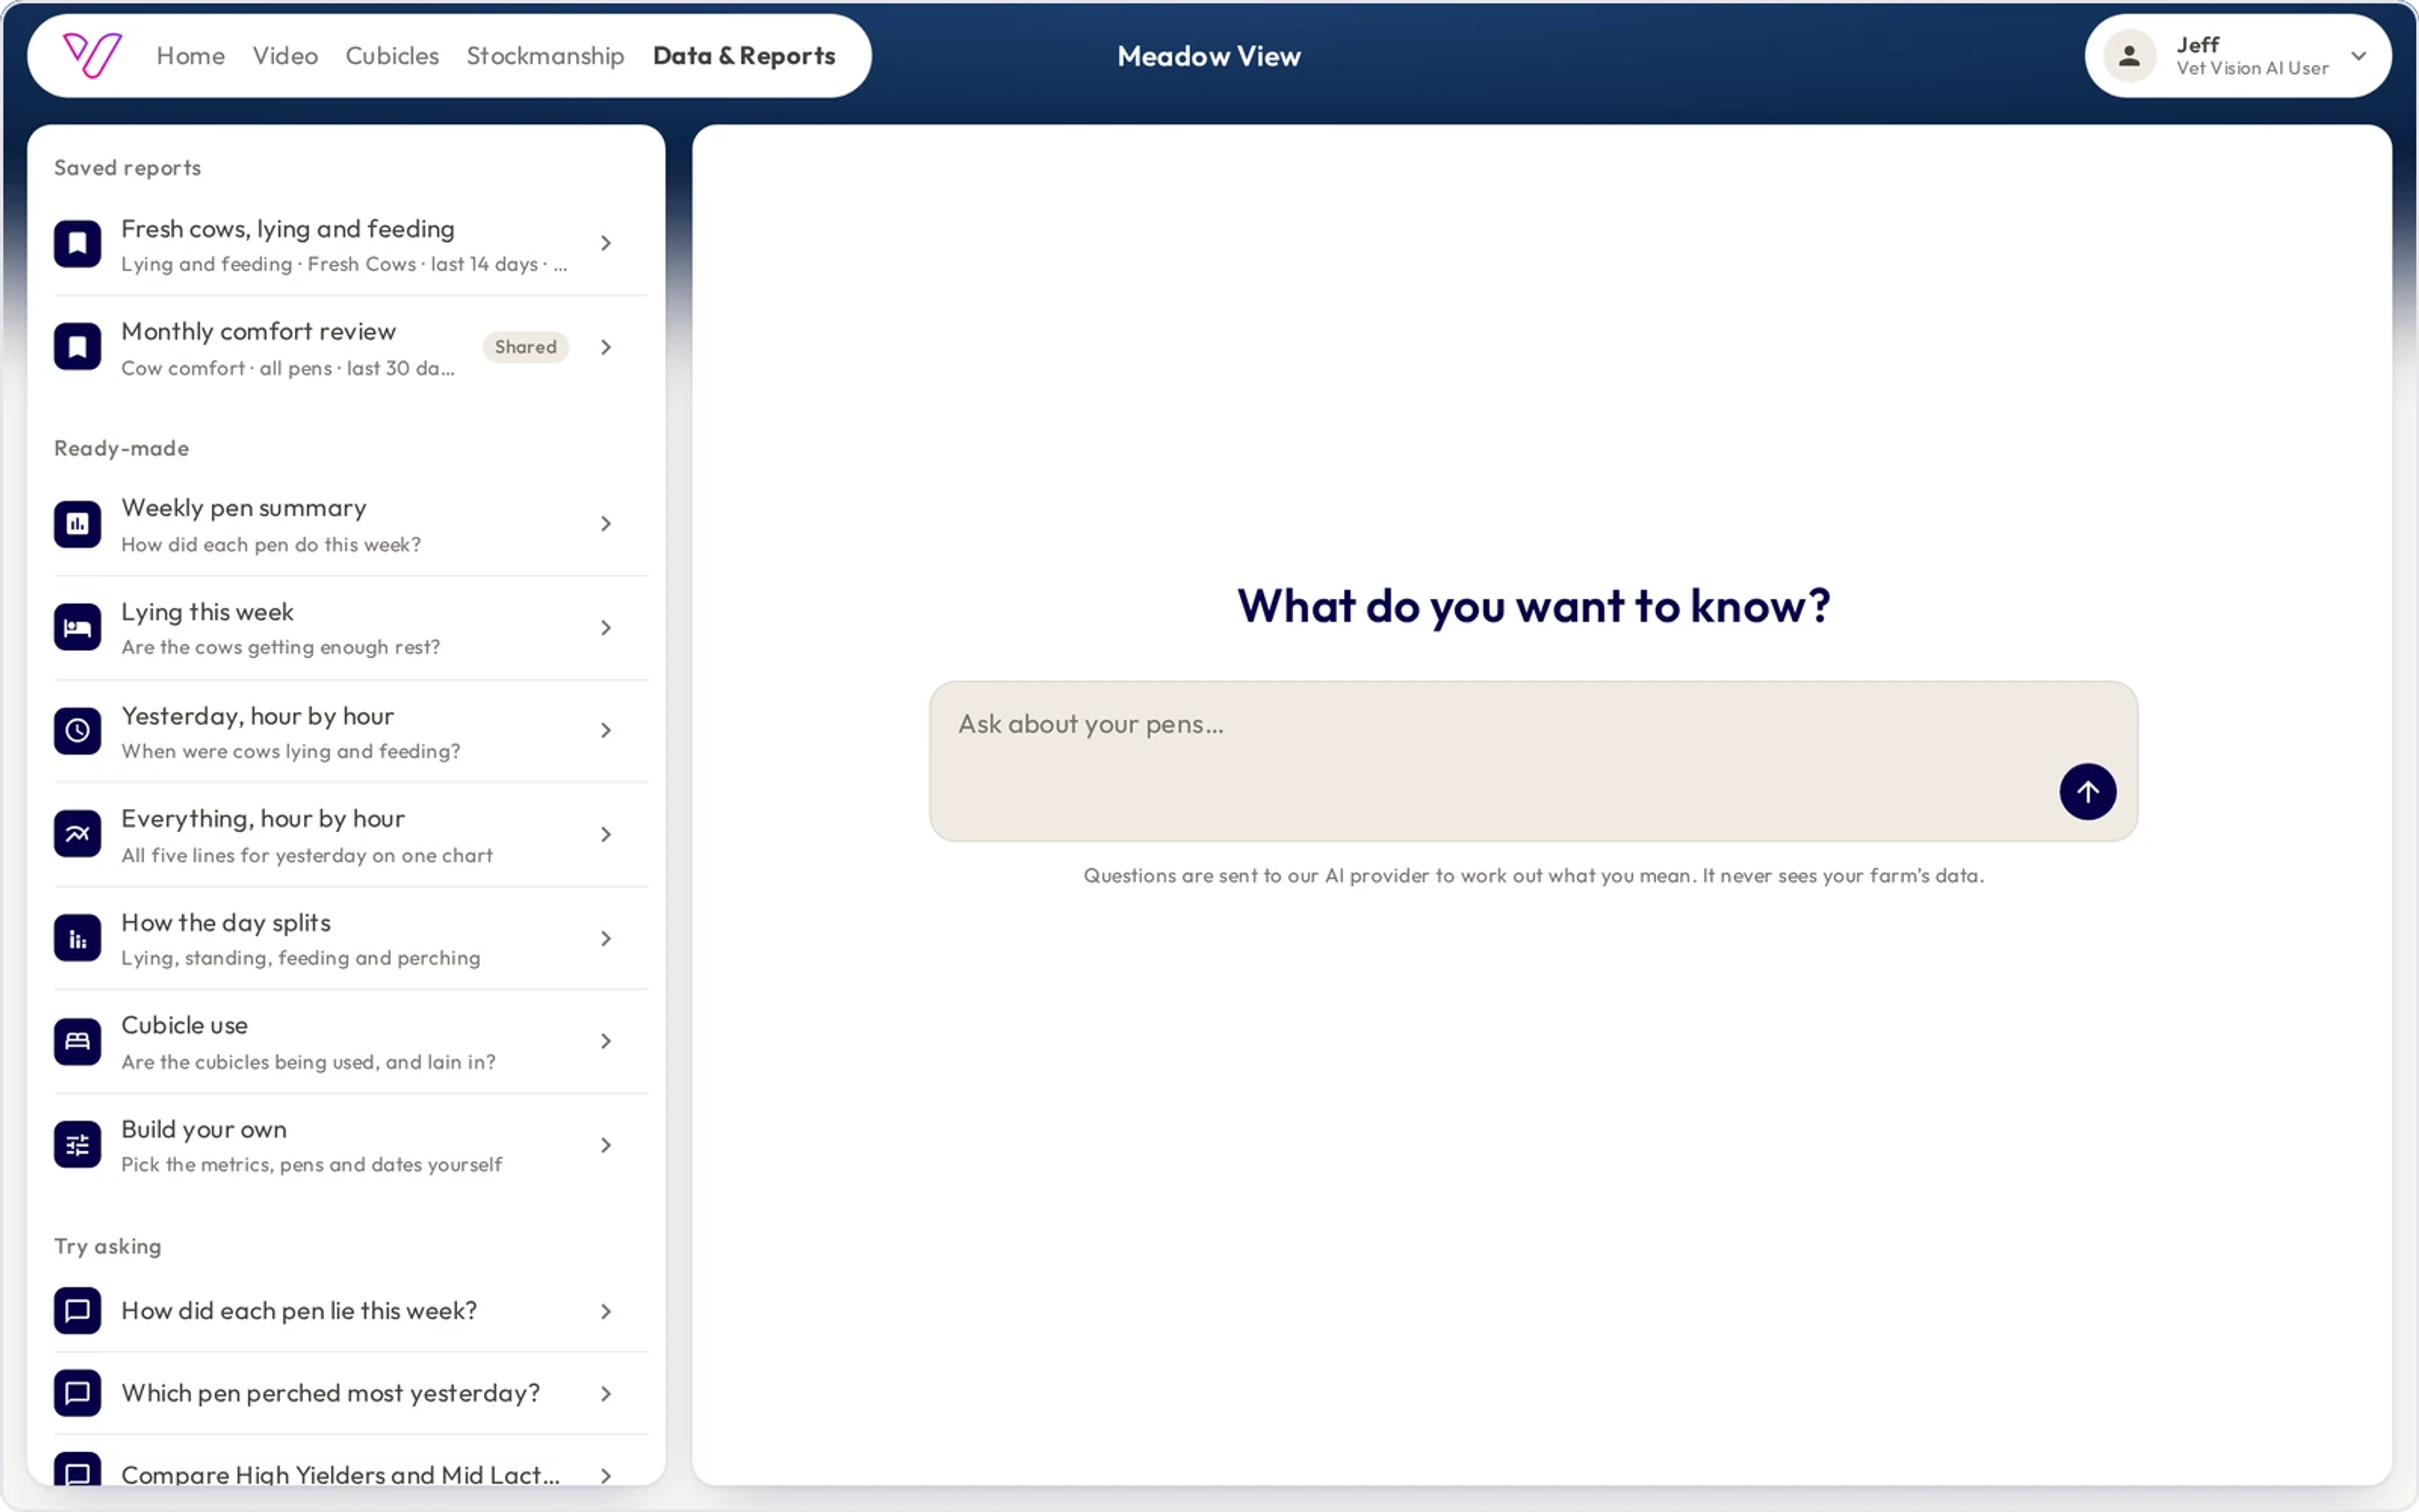Viewport: 2419px width, 1512px height.
Task: Select the Data & Reports tab
Action: click(x=744, y=56)
